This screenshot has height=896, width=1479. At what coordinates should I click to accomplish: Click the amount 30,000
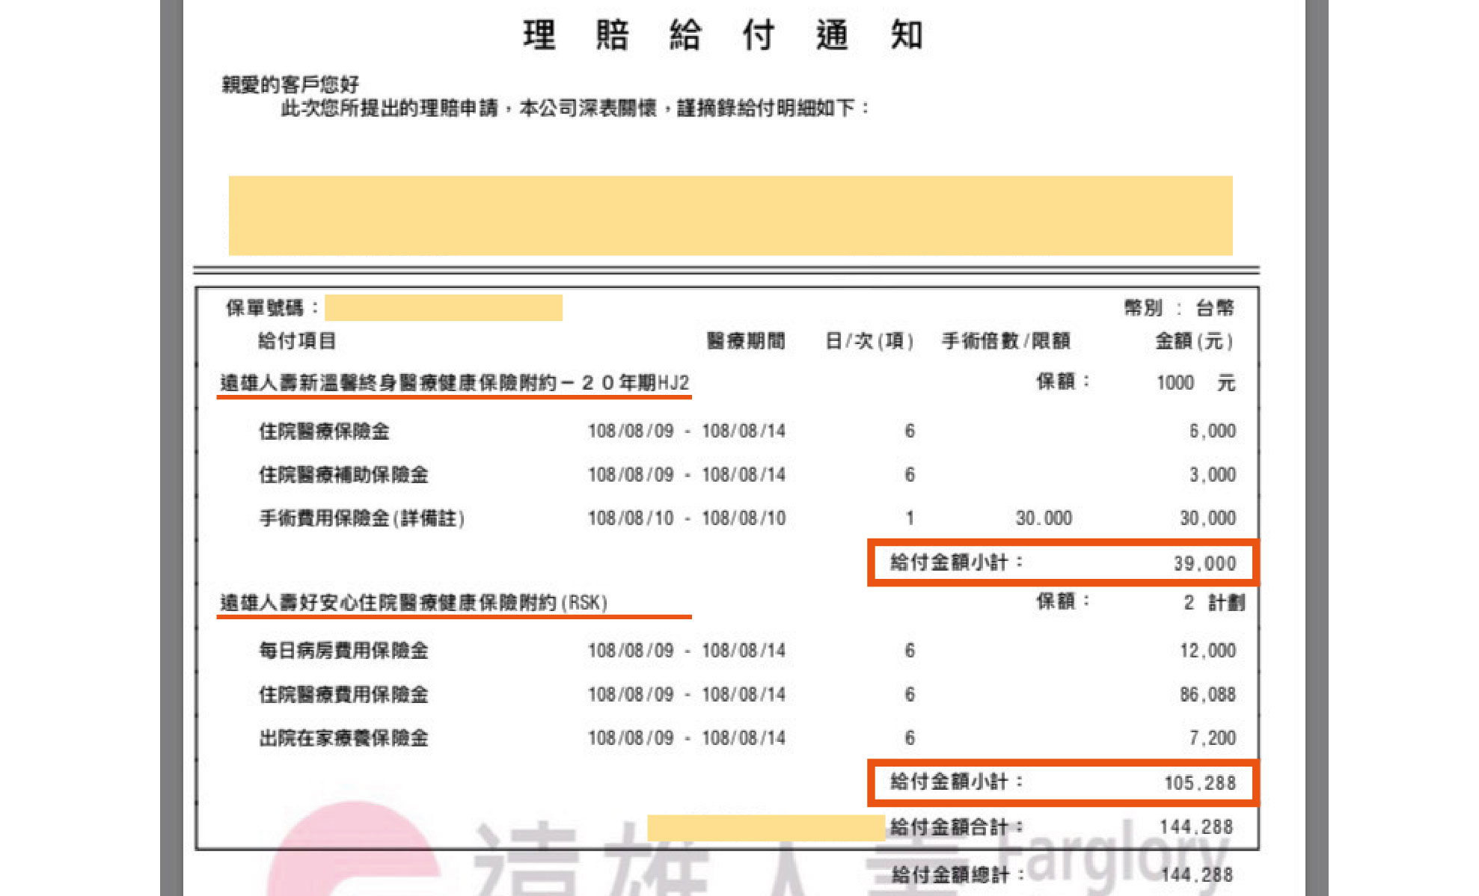click(x=1208, y=518)
